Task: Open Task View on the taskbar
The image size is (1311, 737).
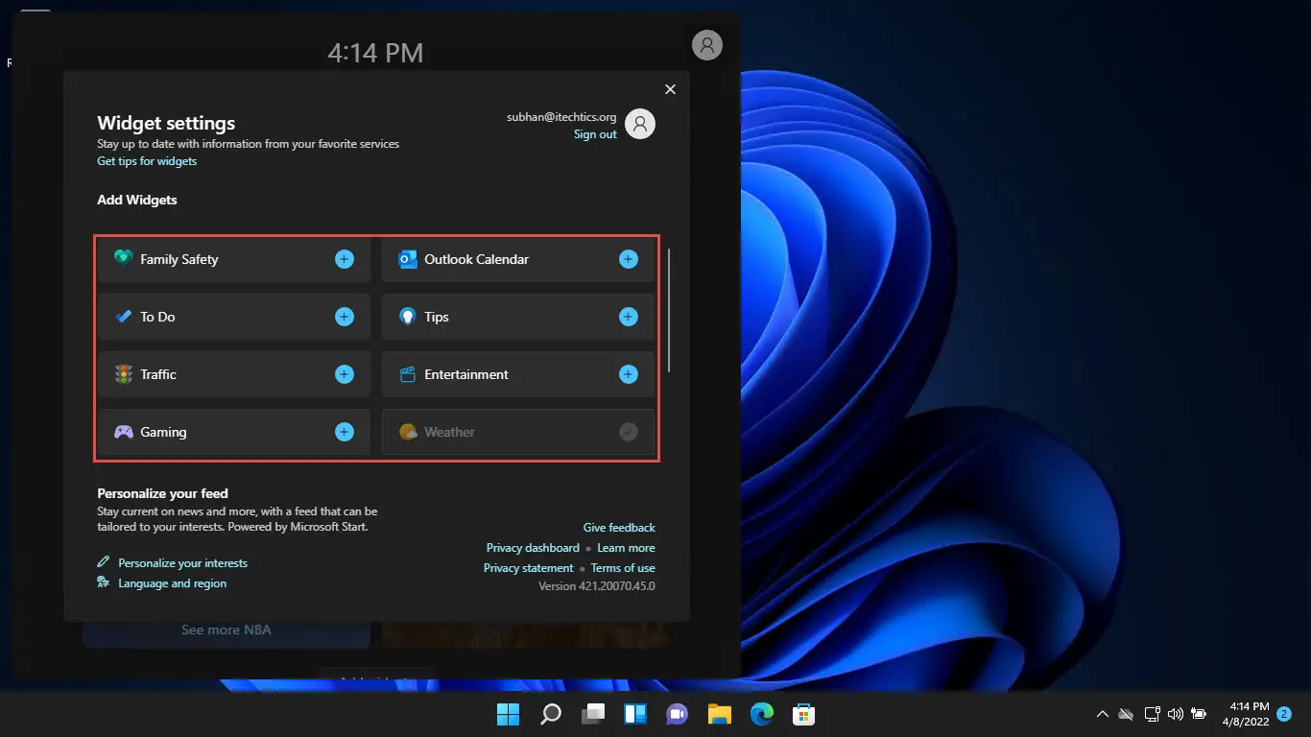Action: (593, 714)
